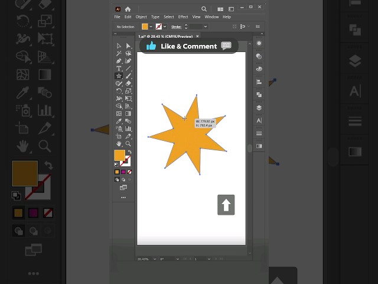Select the Type tool
This screenshot has width=378, height=284.
click(119, 69)
